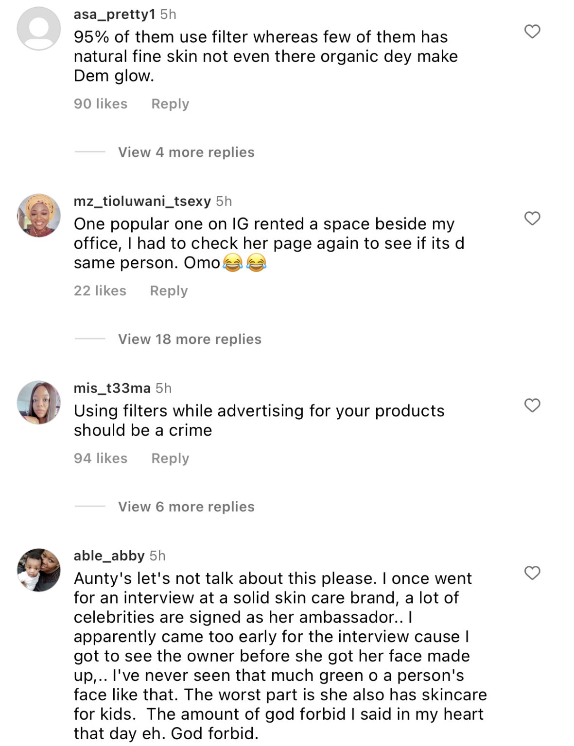Like mz_tioluwani_tsexy's comment with heart
Image resolution: width=574 pixels, height=746 pixels.
pyautogui.click(x=532, y=219)
